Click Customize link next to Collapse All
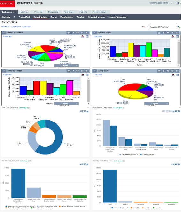Viewport: 181px width, 212px height. click(27, 27)
